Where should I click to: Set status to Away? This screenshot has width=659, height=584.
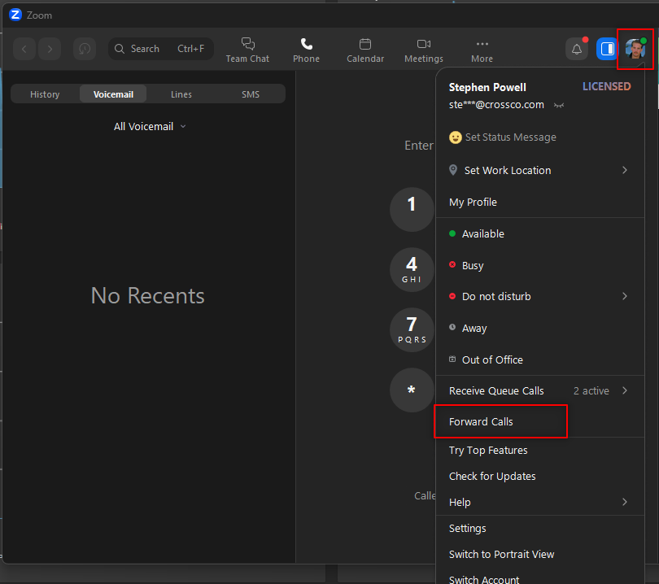pyautogui.click(x=540, y=328)
